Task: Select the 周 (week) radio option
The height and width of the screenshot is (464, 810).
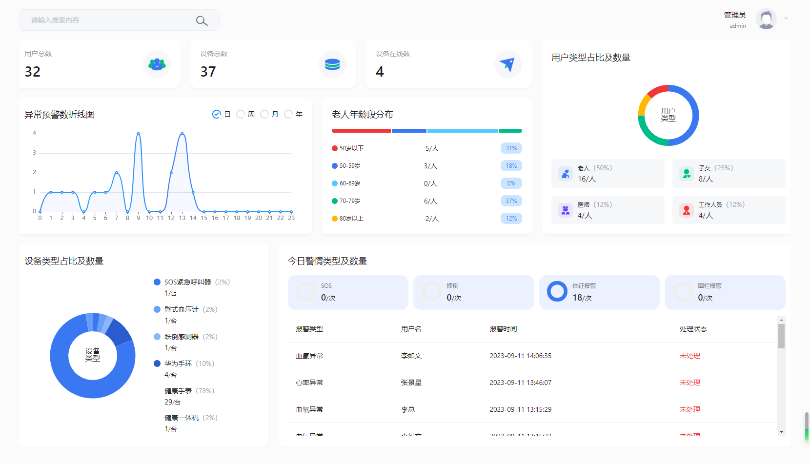Action: 241,114
